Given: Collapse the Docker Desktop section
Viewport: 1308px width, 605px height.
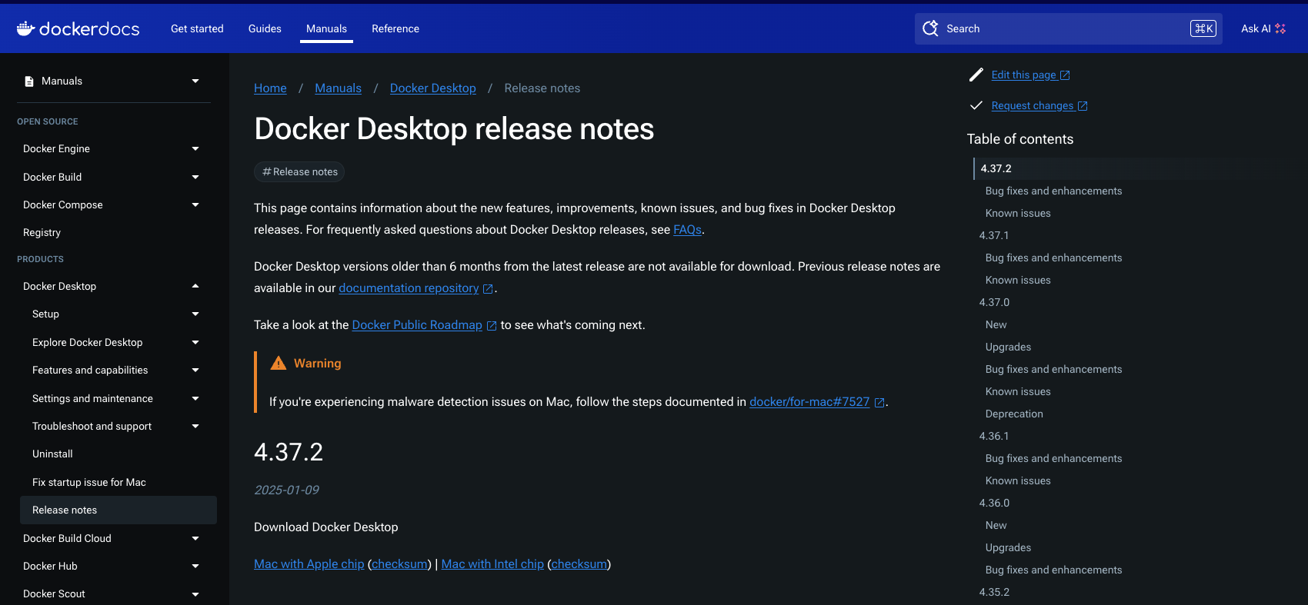Looking at the screenshot, I should (195, 286).
